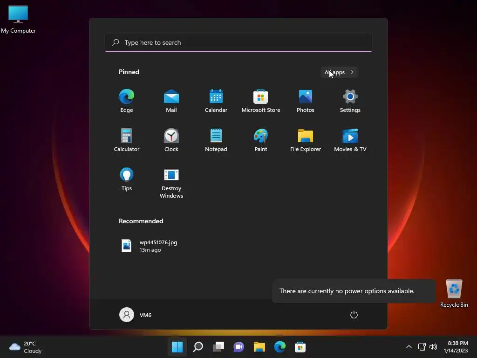Screen dimensions: 477x358
Task: Launch Edge from the taskbar
Action: [x=280, y=347]
